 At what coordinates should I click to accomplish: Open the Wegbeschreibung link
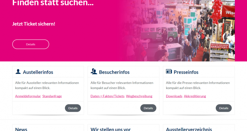point(139,96)
